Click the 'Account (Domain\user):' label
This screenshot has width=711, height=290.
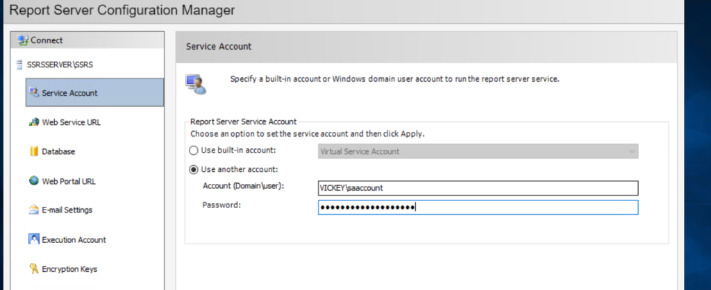tap(243, 186)
